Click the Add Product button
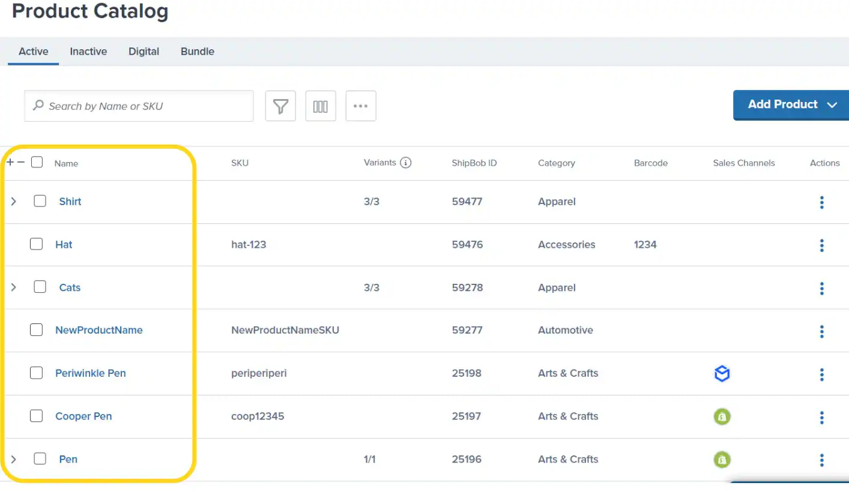The image size is (849, 492). (782, 104)
